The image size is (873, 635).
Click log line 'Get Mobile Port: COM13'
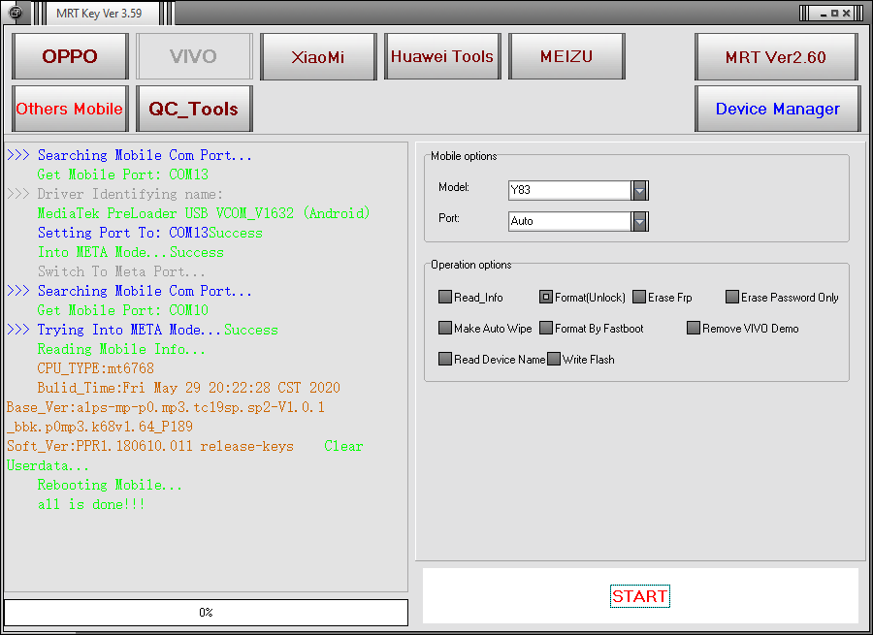tap(123, 175)
